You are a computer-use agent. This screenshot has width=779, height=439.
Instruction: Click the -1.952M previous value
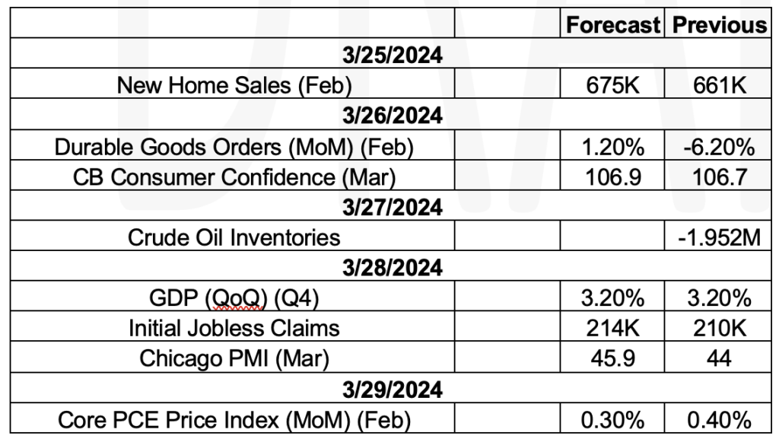tap(718, 237)
